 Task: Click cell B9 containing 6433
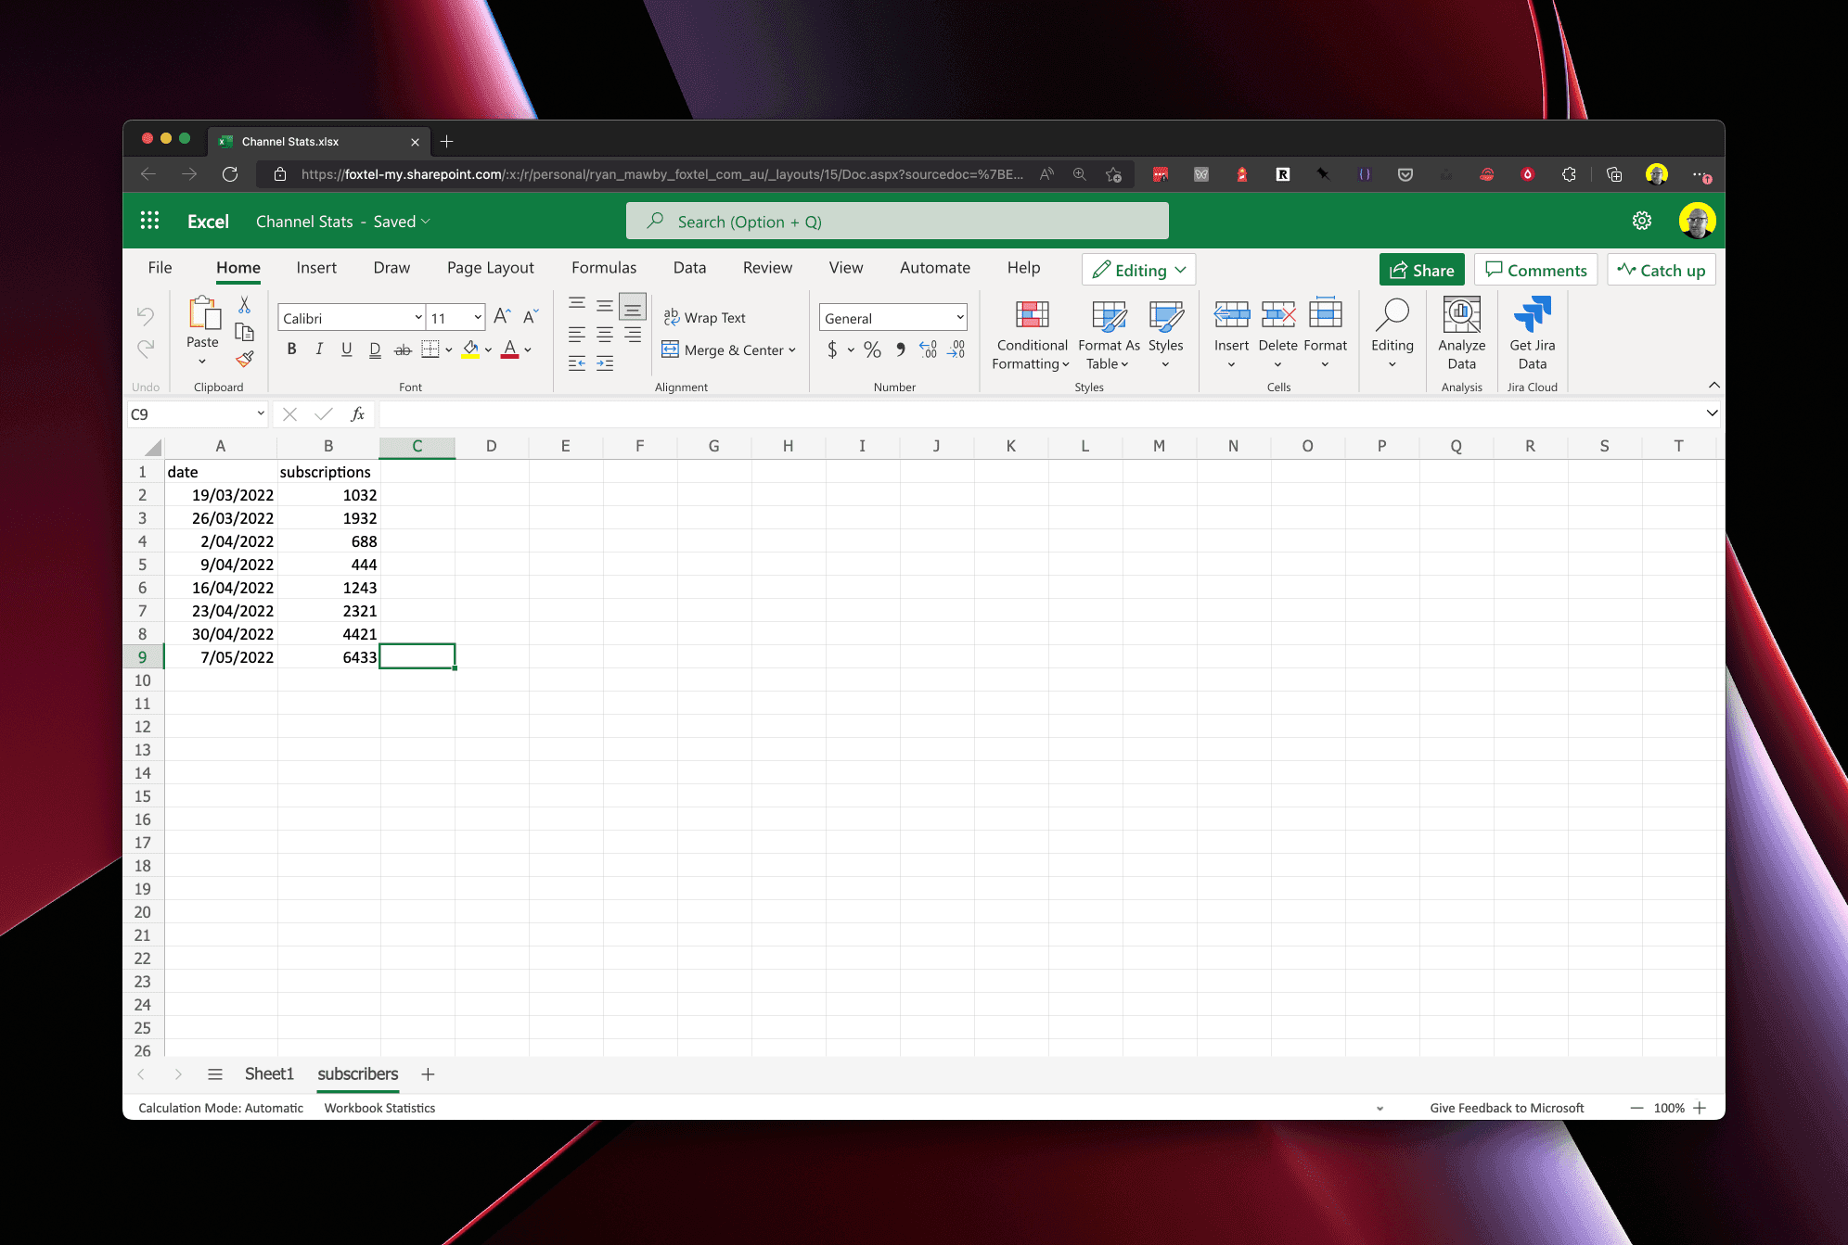[x=327, y=655]
